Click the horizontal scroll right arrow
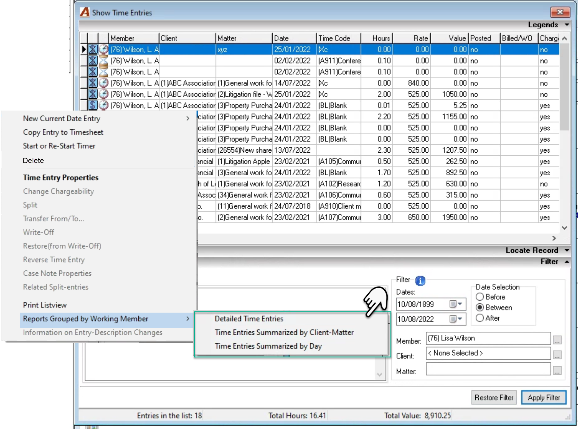Screen dimensions: 578x429 554,238
